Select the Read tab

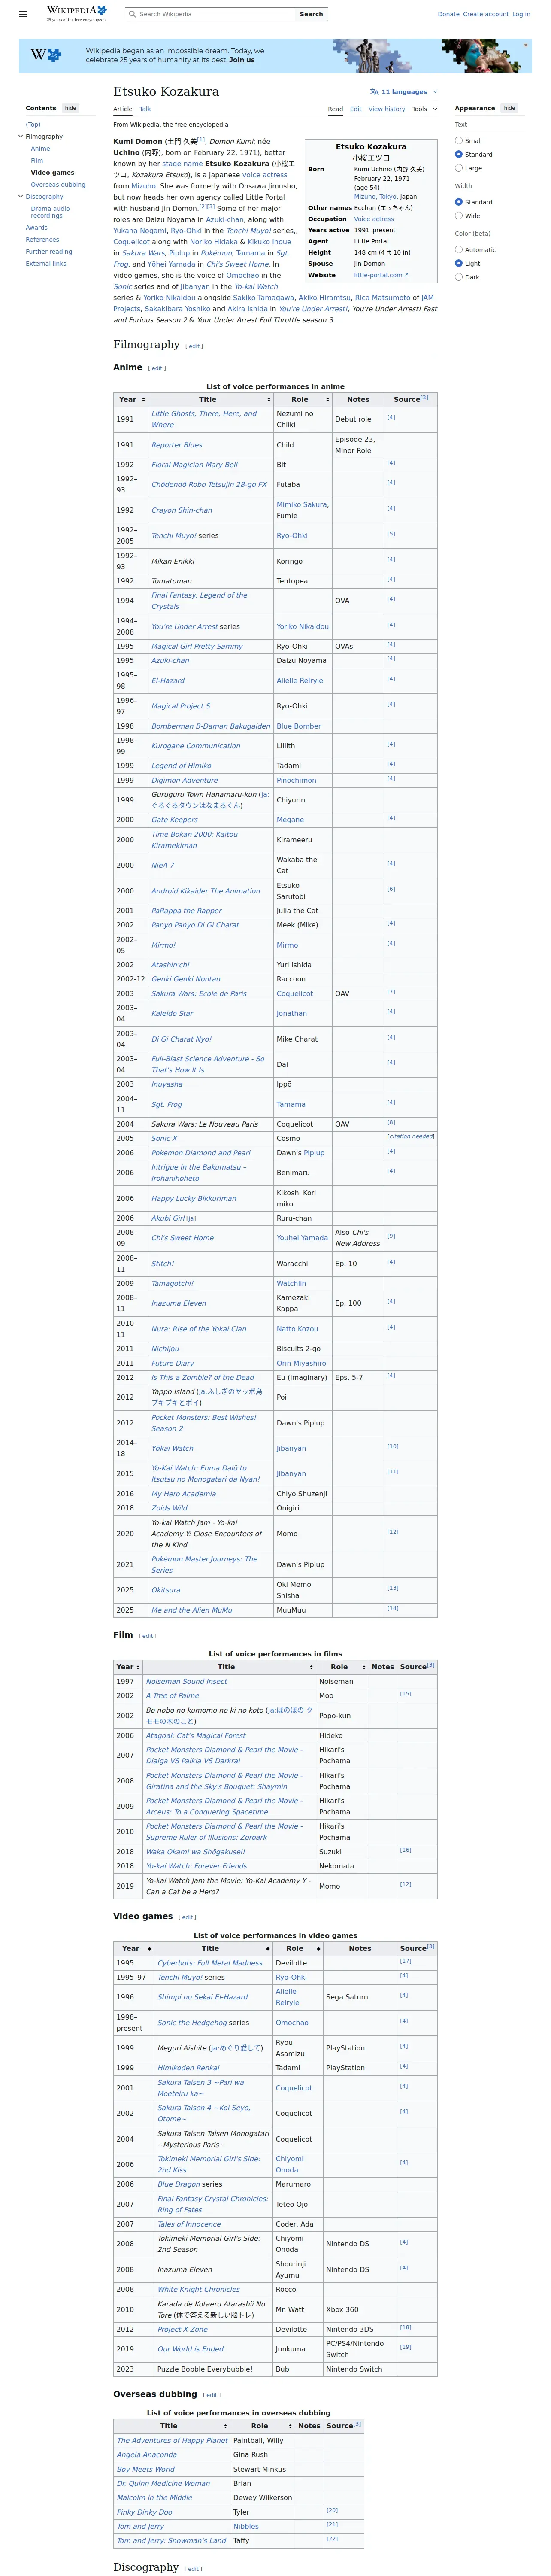click(x=335, y=109)
